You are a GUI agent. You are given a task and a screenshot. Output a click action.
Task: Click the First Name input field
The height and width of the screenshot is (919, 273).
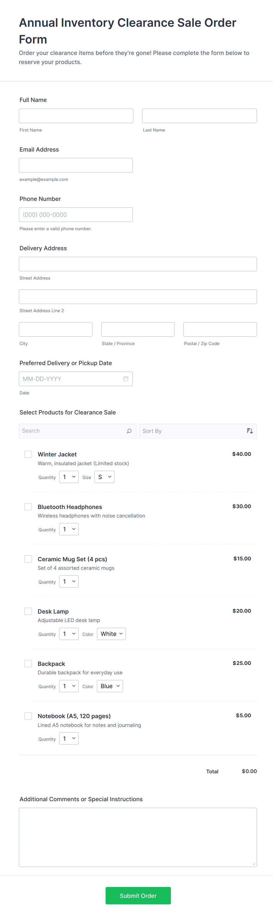(76, 116)
